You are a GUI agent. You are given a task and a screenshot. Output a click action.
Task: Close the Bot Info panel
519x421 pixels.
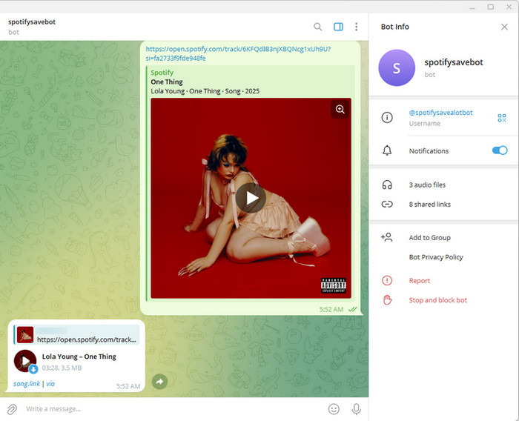coord(504,27)
